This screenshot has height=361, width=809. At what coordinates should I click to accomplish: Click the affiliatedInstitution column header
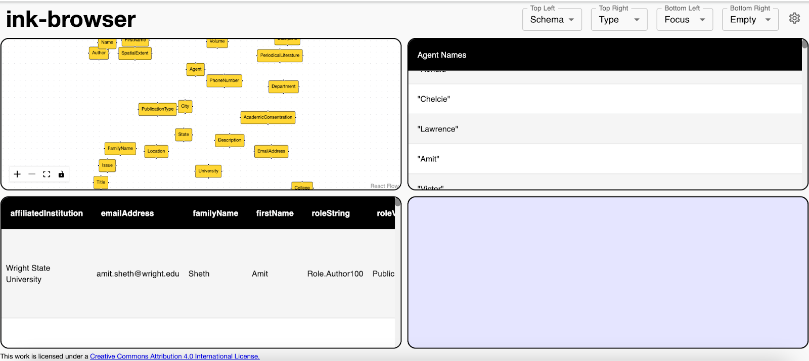[47, 213]
